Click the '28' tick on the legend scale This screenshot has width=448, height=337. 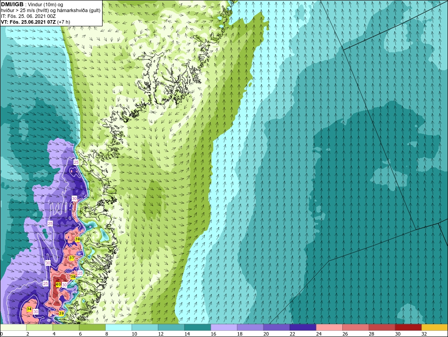click(371, 334)
